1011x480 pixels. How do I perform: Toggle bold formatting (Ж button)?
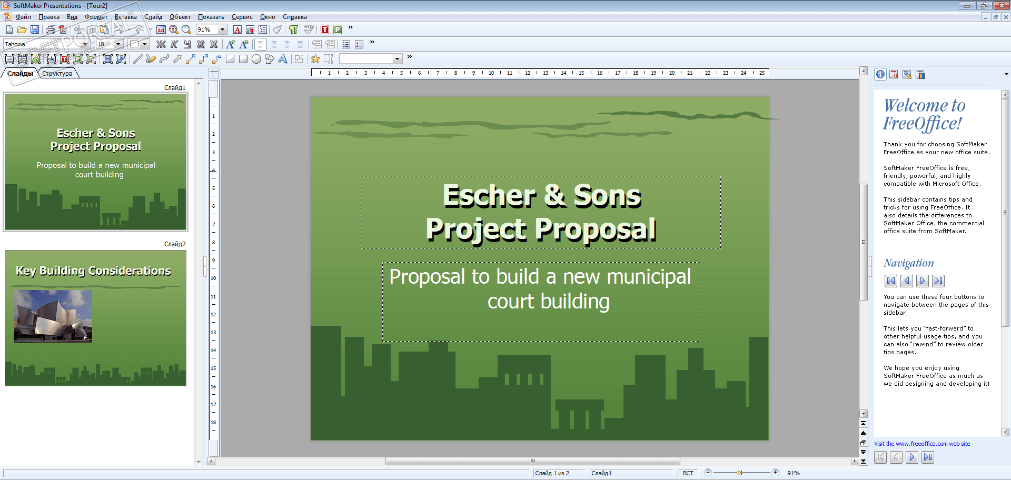tap(161, 44)
